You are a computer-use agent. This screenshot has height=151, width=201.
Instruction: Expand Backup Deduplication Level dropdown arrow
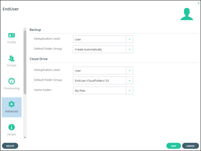click(x=130, y=39)
